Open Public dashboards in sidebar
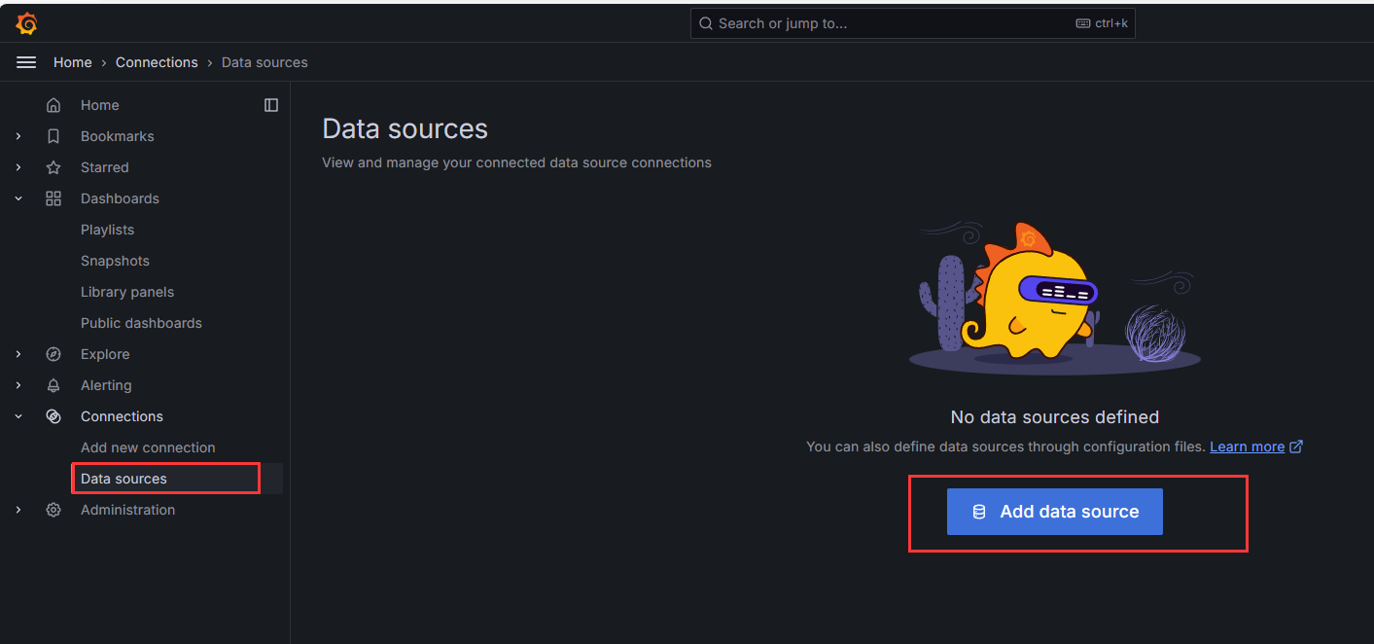The image size is (1374, 644). click(141, 323)
